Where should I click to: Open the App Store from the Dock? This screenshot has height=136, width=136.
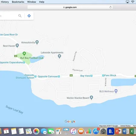[x=96, y=131]
